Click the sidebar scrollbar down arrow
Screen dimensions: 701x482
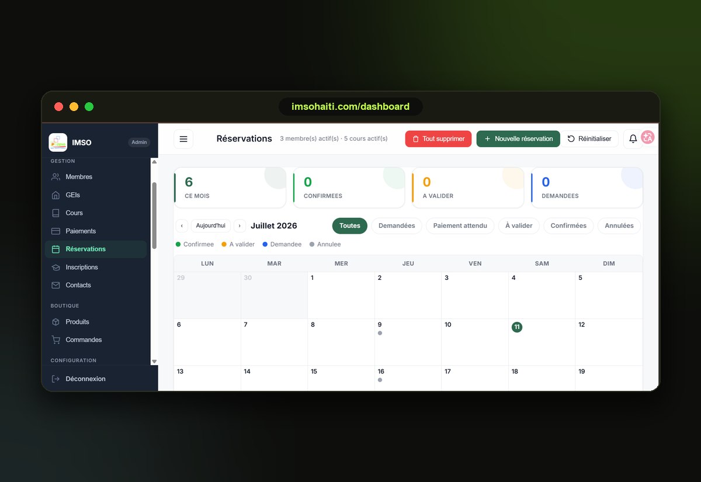pos(154,362)
